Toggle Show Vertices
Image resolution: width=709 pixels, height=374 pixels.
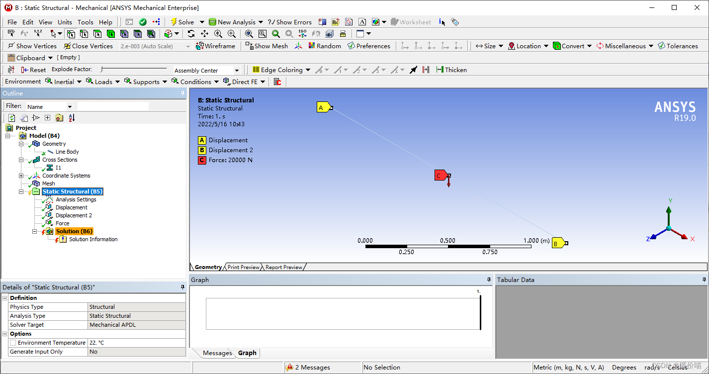pyautogui.click(x=32, y=46)
